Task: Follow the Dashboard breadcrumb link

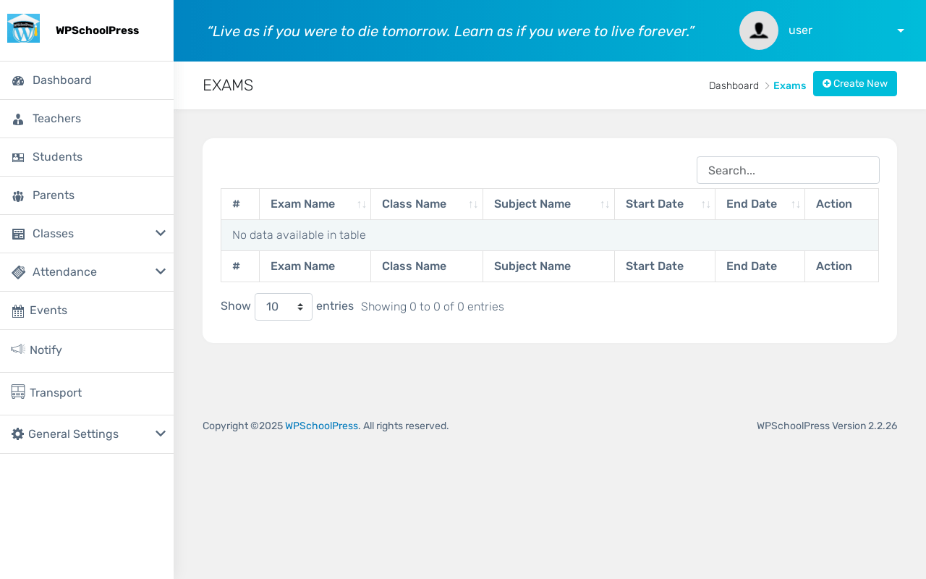Action: tap(734, 85)
